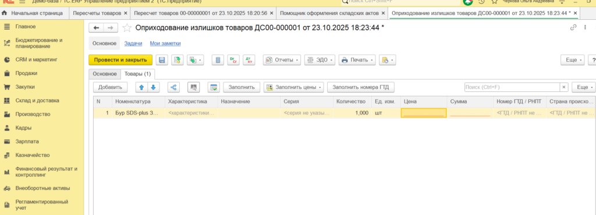Move row up with blue arrow
Screen dimensions: 596x215
pos(141,87)
